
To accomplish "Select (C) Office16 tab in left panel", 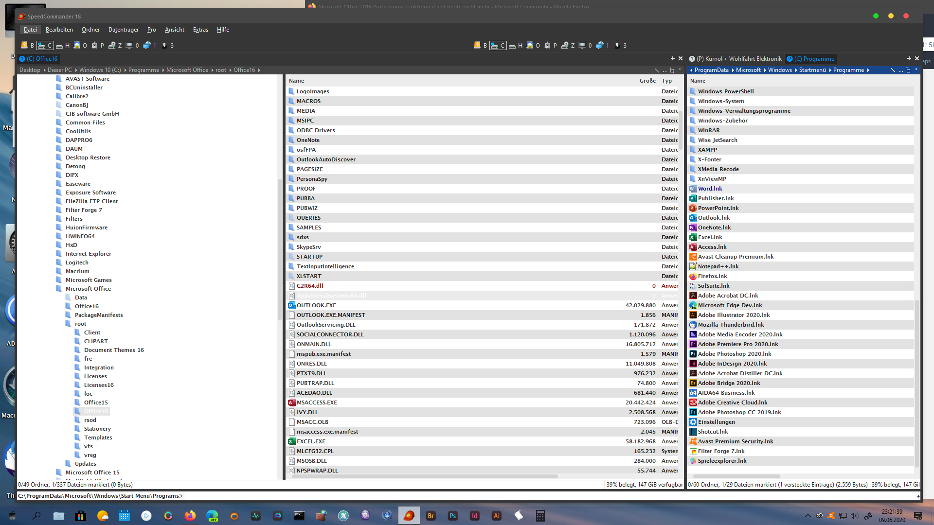I will coord(38,59).
